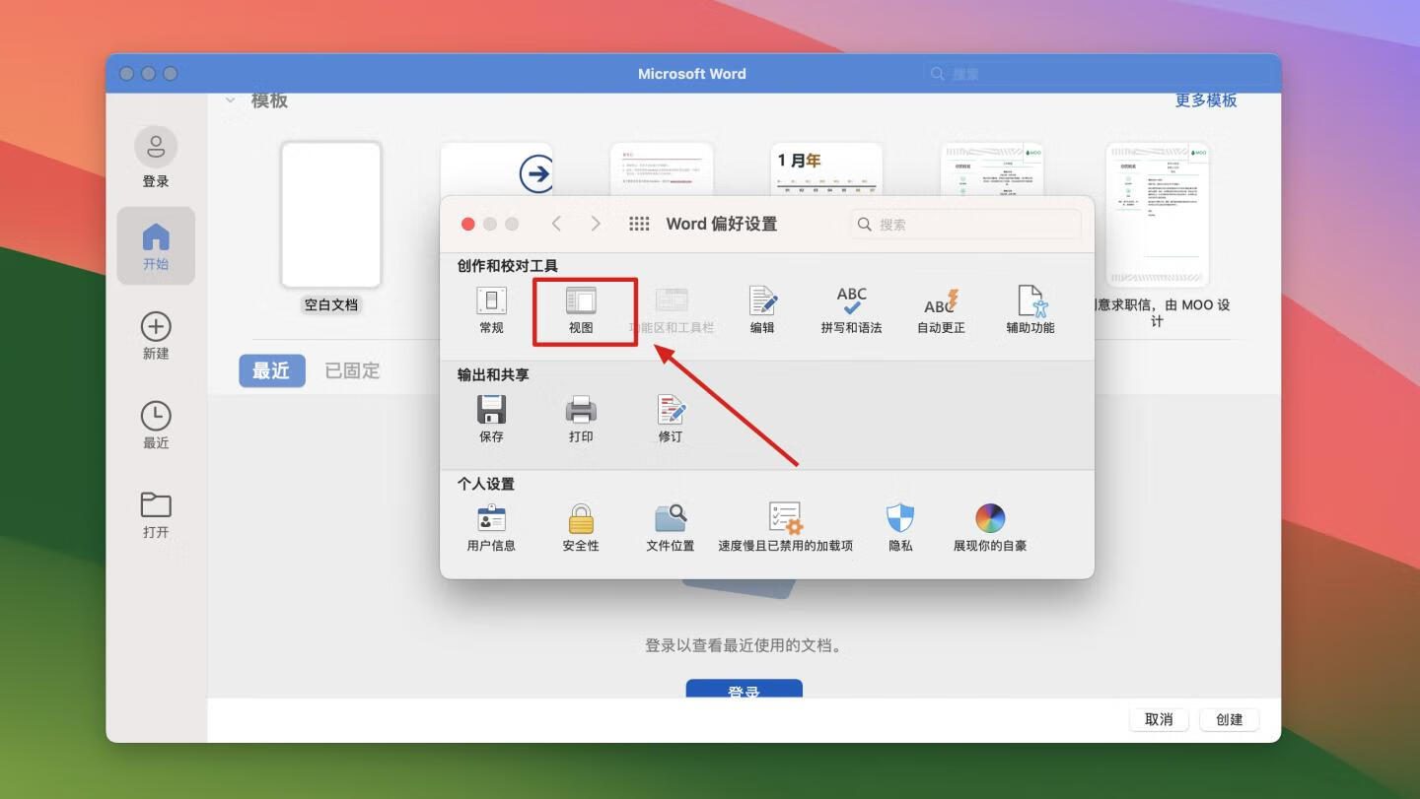Click the 创建 (Create) button
1420x799 pixels.
point(1229,719)
